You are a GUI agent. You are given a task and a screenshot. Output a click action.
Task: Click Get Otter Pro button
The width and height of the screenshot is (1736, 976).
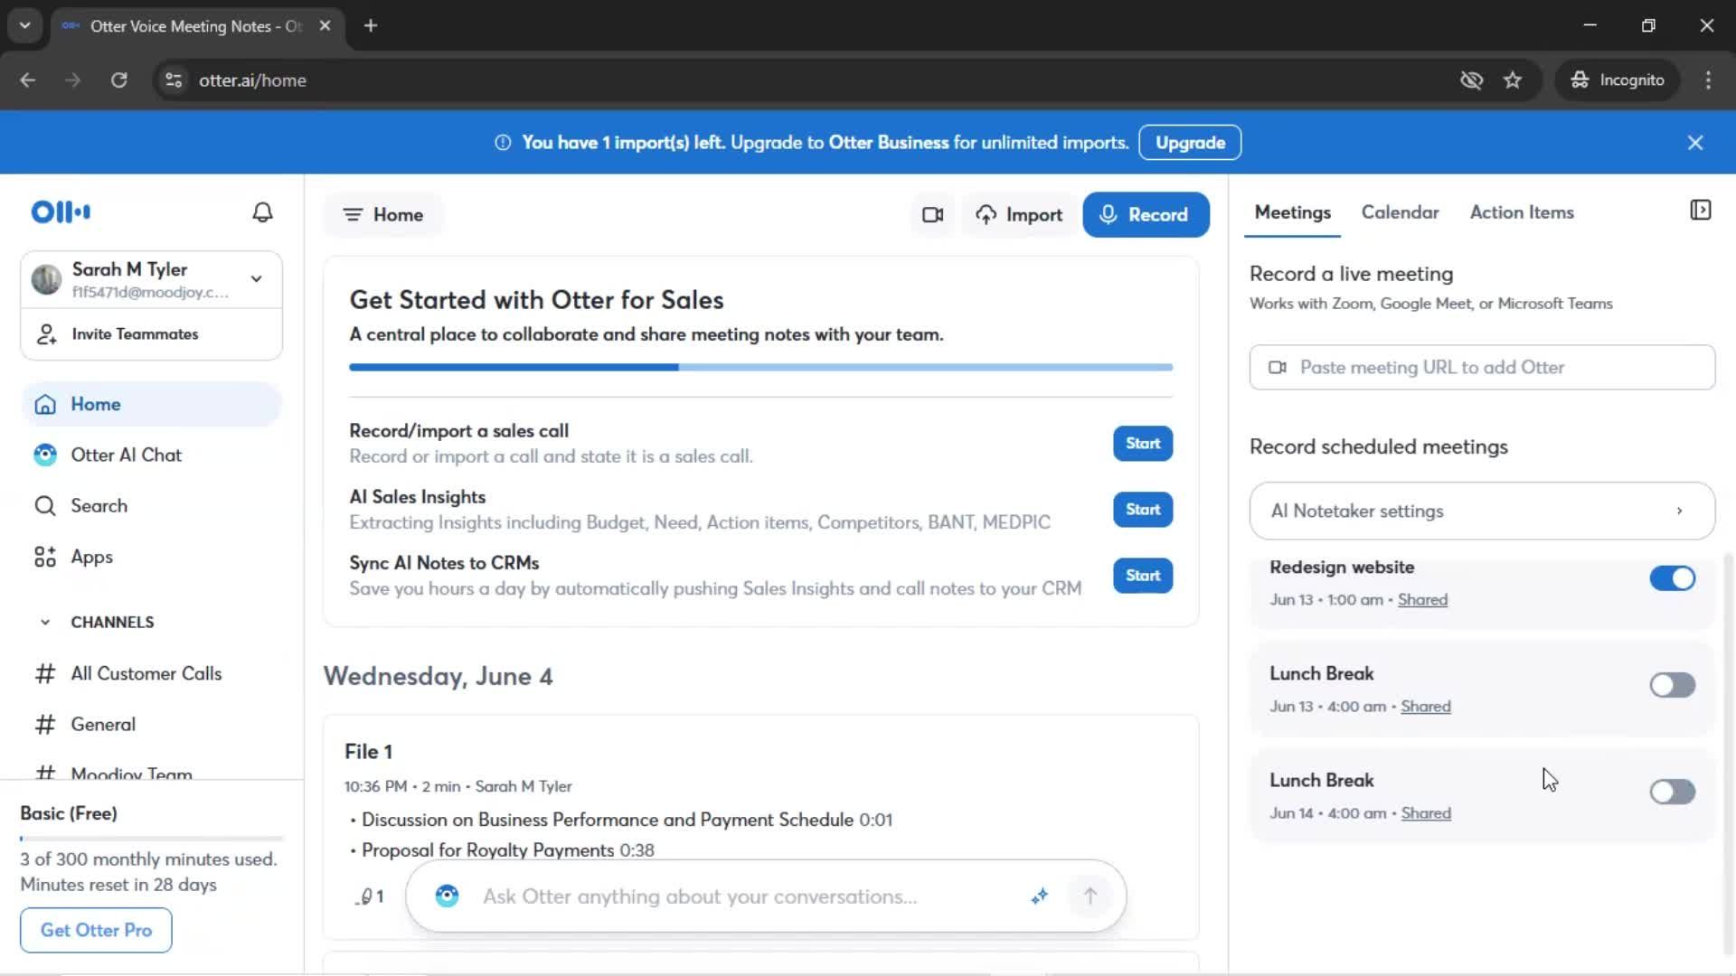click(96, 930)
